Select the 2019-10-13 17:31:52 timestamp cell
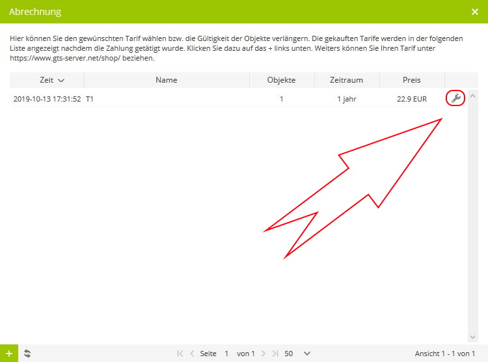 coord(47,99)
